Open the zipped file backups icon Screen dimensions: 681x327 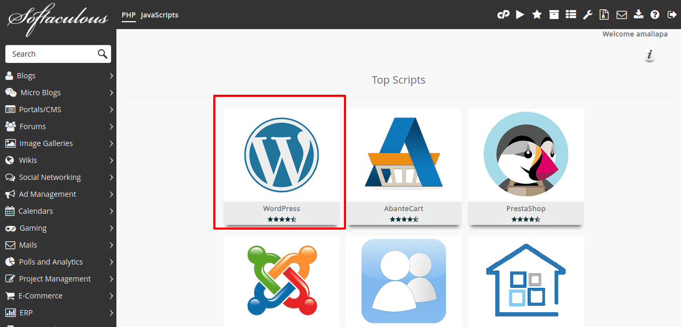604,15
